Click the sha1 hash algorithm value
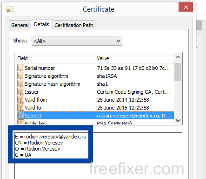This screenshot has width=206, height=179. click(102, 84)
